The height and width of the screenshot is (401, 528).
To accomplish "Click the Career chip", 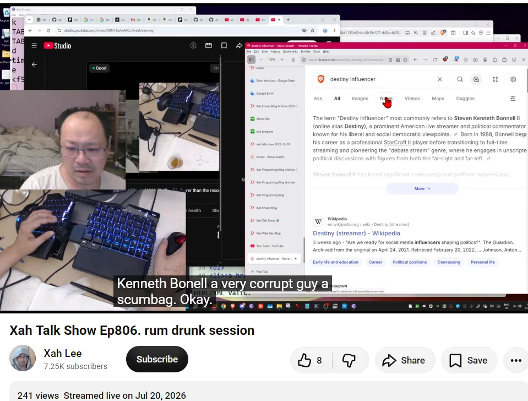I will pyautogui.click(x=375, y=262).
